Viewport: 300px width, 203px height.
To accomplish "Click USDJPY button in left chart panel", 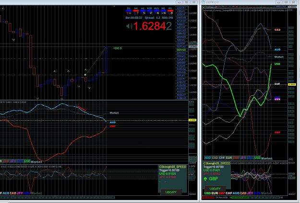I will [x=171, y=192].
